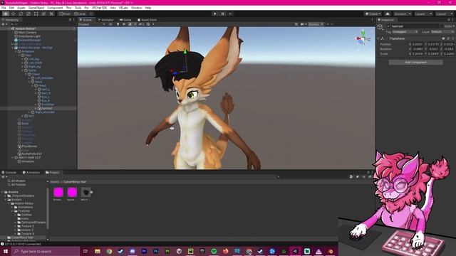The image size is (456, 256).
Task: Select Directional Light in the Hierarchy
Action: (29, 36)
